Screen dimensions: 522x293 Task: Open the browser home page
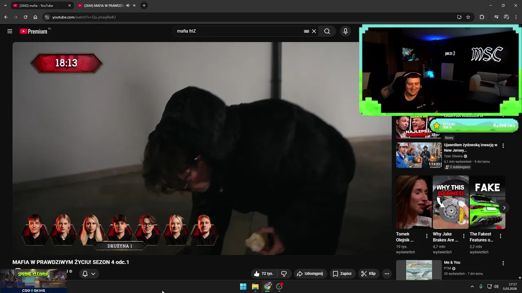(35, 17)
